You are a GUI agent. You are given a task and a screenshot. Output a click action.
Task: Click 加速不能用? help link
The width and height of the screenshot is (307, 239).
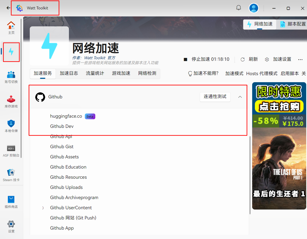click(206, 73)
